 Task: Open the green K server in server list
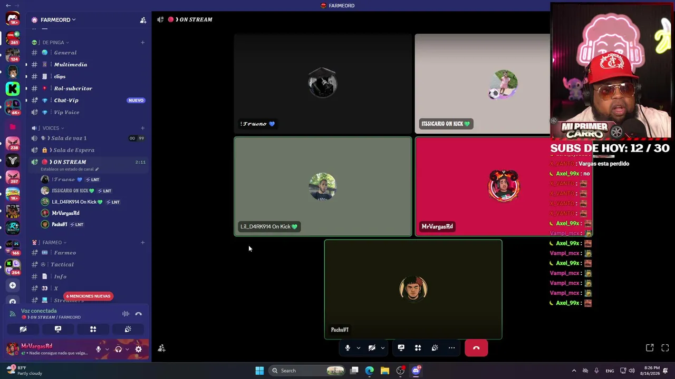click(x=13, y=89)
